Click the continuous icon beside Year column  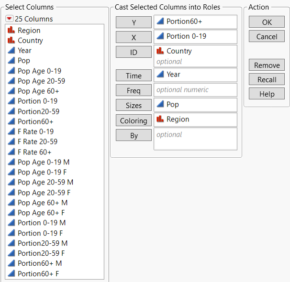(11, 51)
